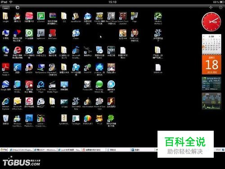Go to next month in calendar gadget
The width and height of the screenshot is (225, 169).
[220, 37]
